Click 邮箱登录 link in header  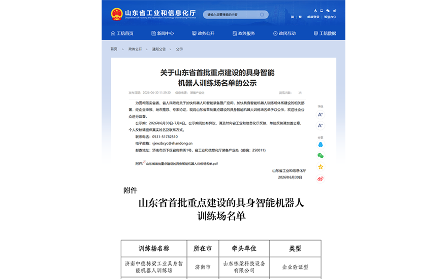click(313, 17)
